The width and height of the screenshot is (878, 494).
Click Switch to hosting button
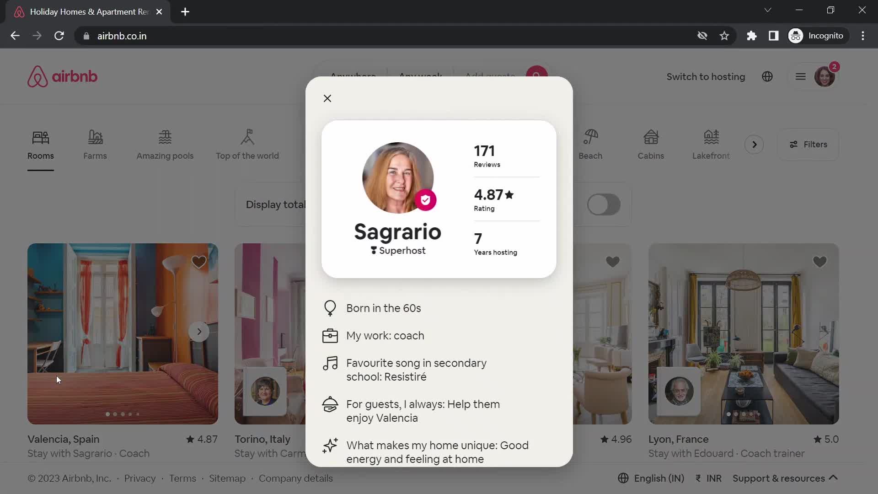click(706, 76)
